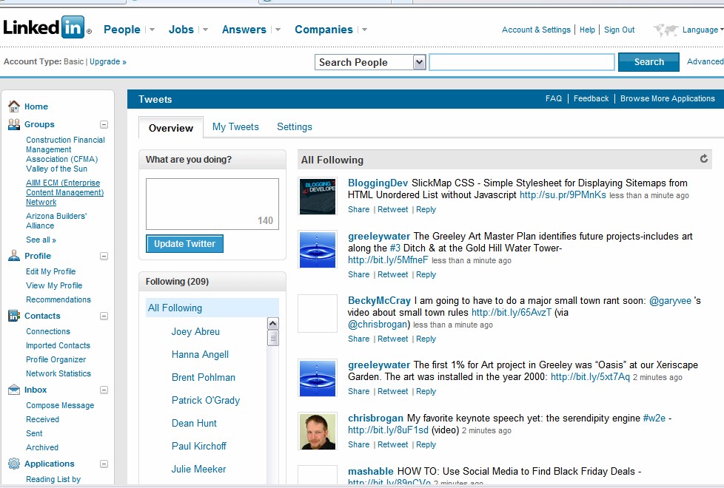Viewport: 724px width, 488px height.
Task: Open the Jobs menu dropdown arrow
Action: [205, 30]
